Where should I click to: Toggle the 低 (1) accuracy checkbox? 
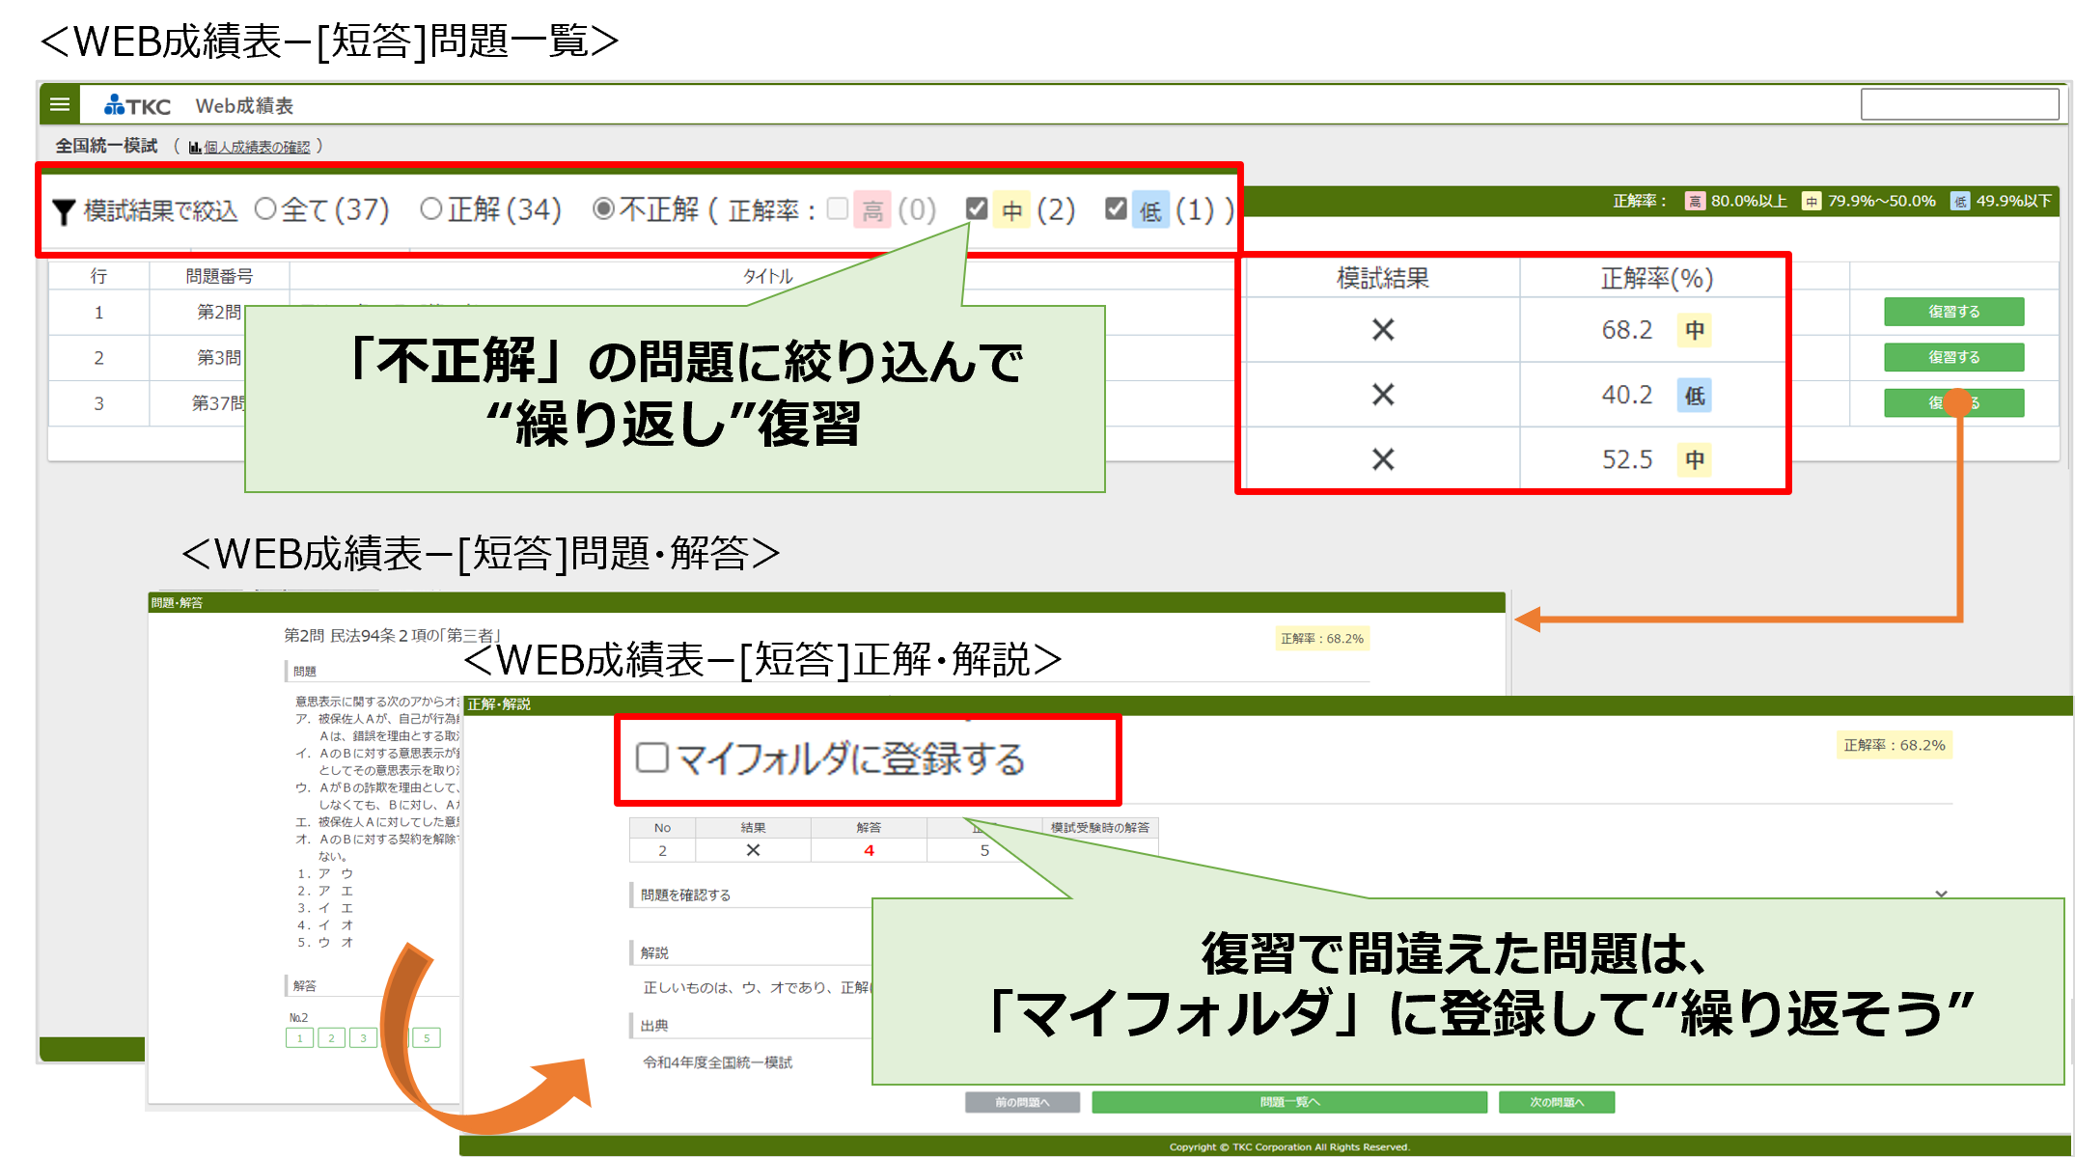pos(1116,208)
